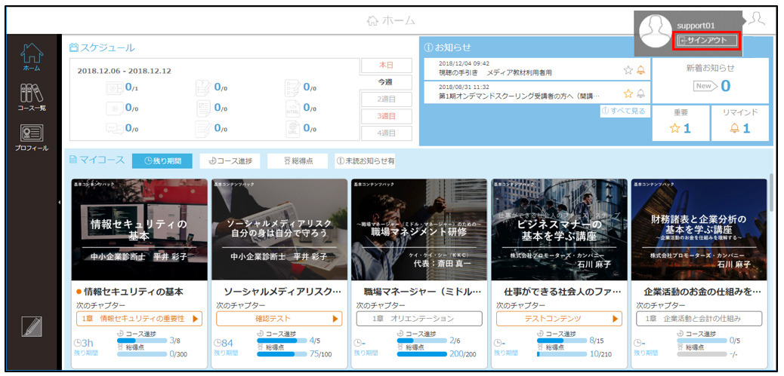The width and height of the screenshot is (784, 376).
Task: Click the video schedule icon showing 0/1
Action: tap(114, 88)
